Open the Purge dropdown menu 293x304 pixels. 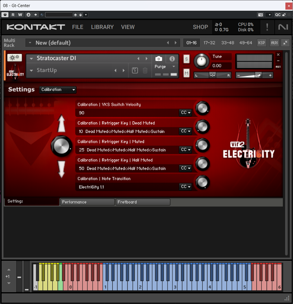(x=165, y=67)
